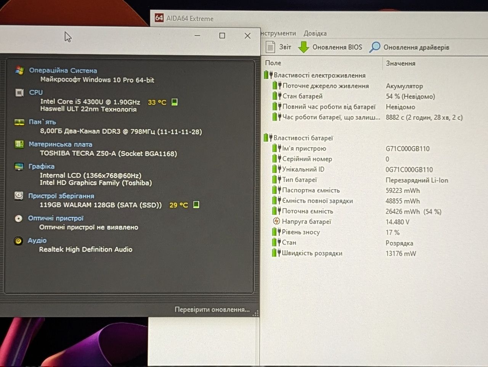The height and width of the screenshot is (367, 488).
Task: Click the value Перезарядний Li-Ion
Action: pyautogui.click(x=417, y=180)
